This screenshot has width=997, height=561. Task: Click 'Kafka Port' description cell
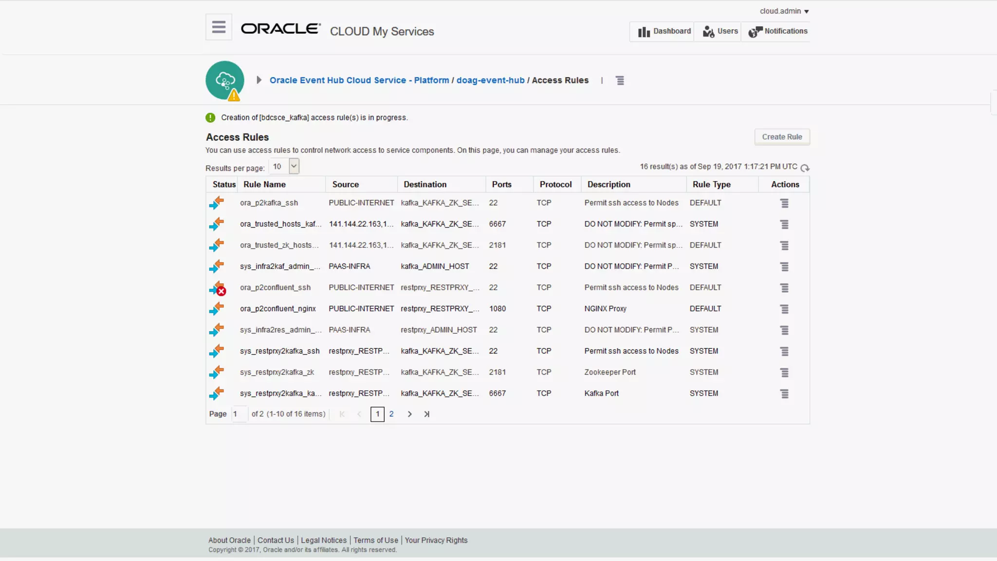point(601,393)
